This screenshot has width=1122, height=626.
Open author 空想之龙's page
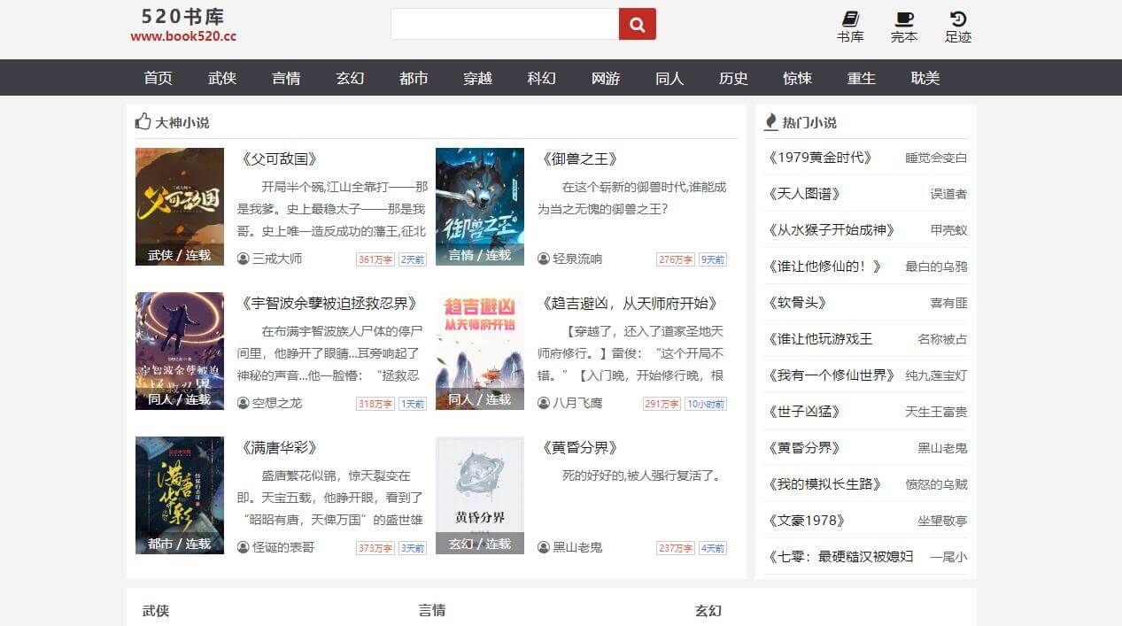(x=277, y=403)
